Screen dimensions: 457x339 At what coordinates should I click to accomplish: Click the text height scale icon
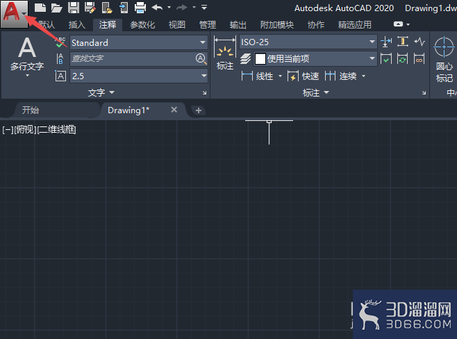60,76
